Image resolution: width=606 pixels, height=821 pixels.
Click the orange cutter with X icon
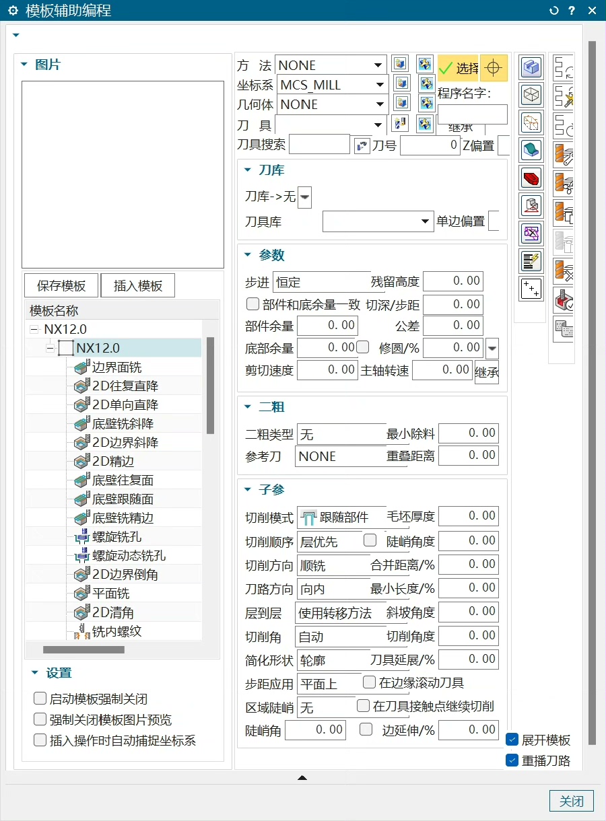[564, 271]
